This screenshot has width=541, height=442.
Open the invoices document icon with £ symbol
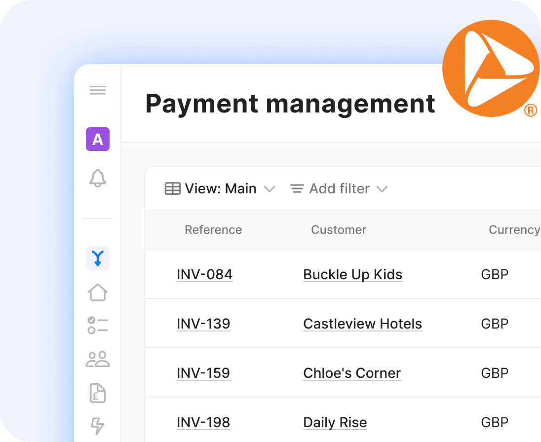coord(98,394)
